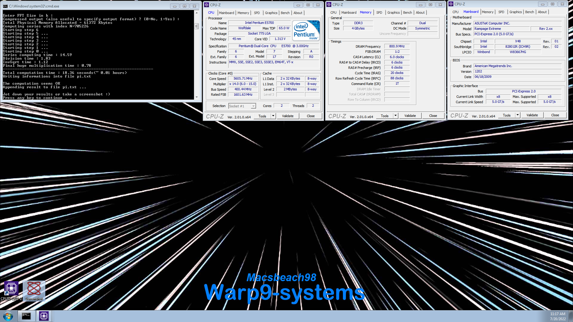Viewport: 573px width, 322px height.
Task: Click Validate in the CPU window
Action: click(288, 116)
